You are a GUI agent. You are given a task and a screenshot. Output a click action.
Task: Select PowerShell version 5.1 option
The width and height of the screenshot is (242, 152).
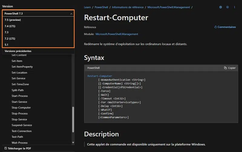(x=7, y=45)
